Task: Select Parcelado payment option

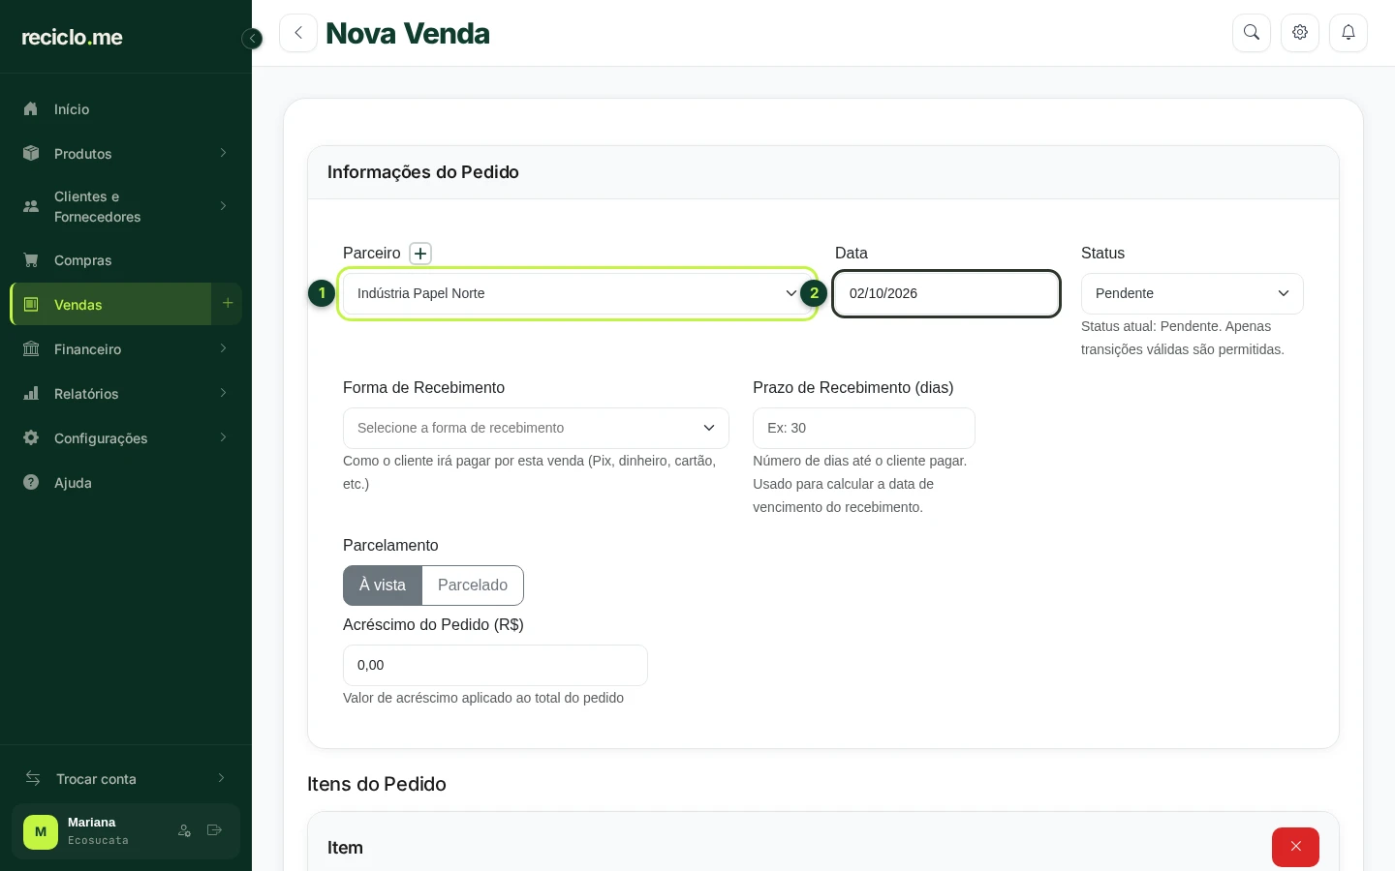Action: 473,586
